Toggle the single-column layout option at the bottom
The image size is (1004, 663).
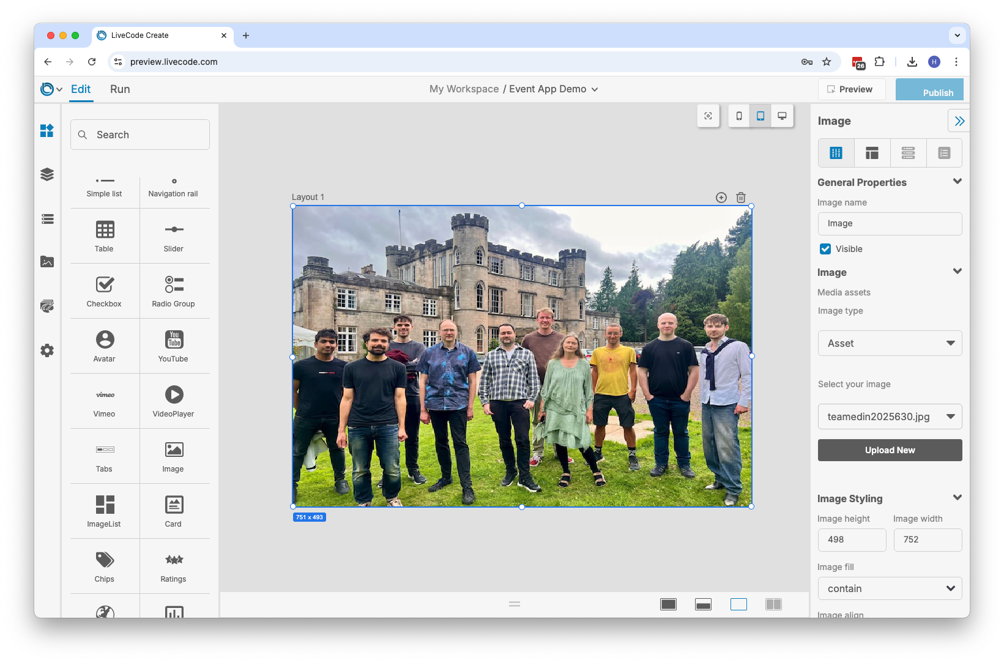[738, 604]
